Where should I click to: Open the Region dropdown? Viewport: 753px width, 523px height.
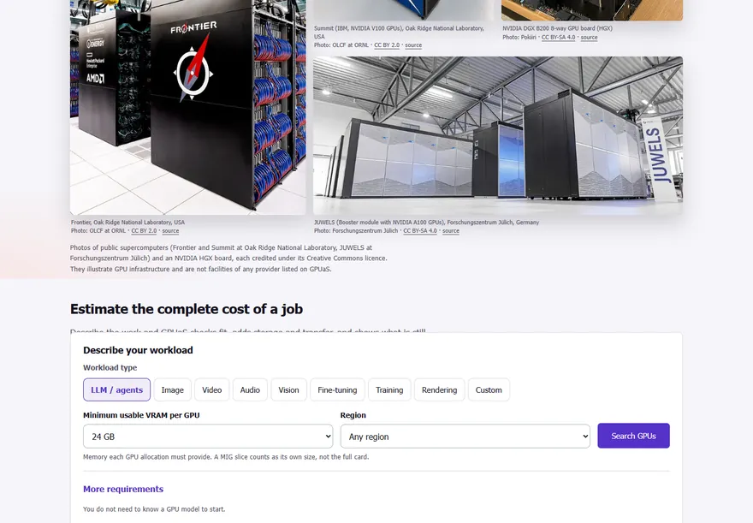[465, 436]
